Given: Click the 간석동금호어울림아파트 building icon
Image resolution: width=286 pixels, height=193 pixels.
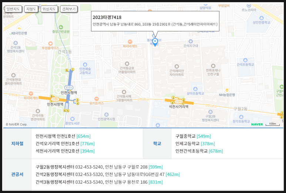Looking at the screenshot, I should 127,64.
